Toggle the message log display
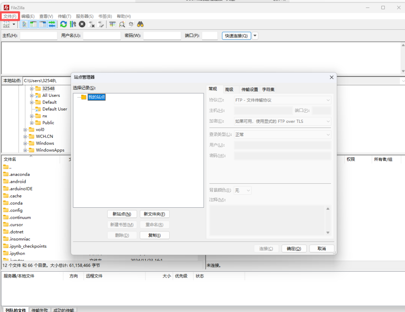The width and height of the screenshot is (405, 312). point(25,24)
